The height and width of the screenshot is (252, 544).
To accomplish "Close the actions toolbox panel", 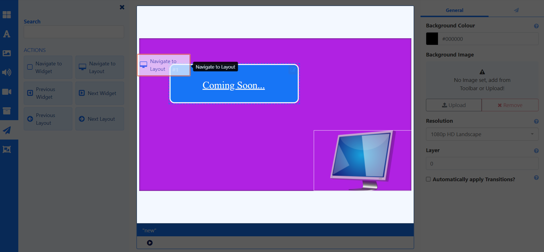I will click(122, 7).
